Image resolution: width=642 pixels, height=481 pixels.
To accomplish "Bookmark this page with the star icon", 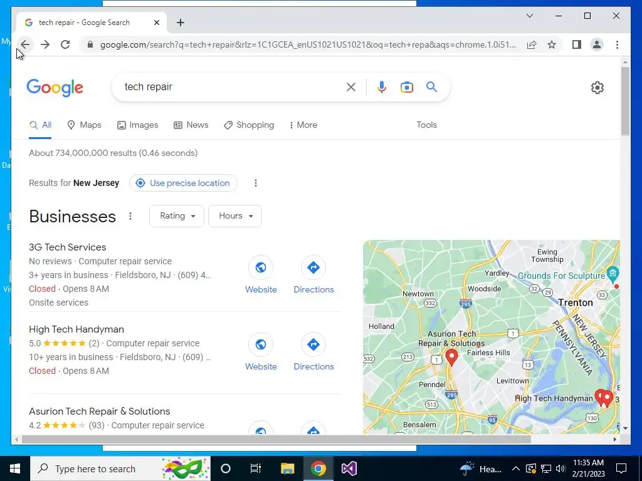I will [x=552, y=44].
